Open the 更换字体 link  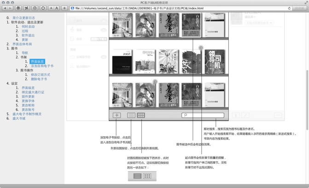coord(28,101)
